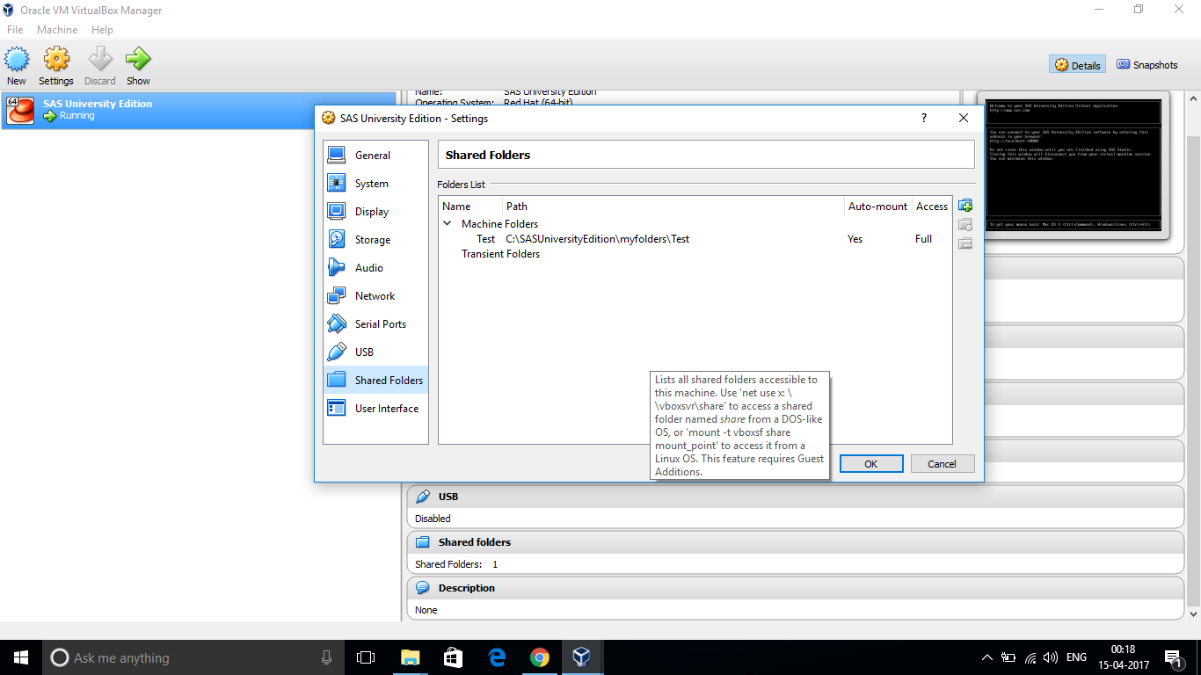1201x675 pixels.
Task: Expand the hidden icons in system tray
Action: (986, 657)
